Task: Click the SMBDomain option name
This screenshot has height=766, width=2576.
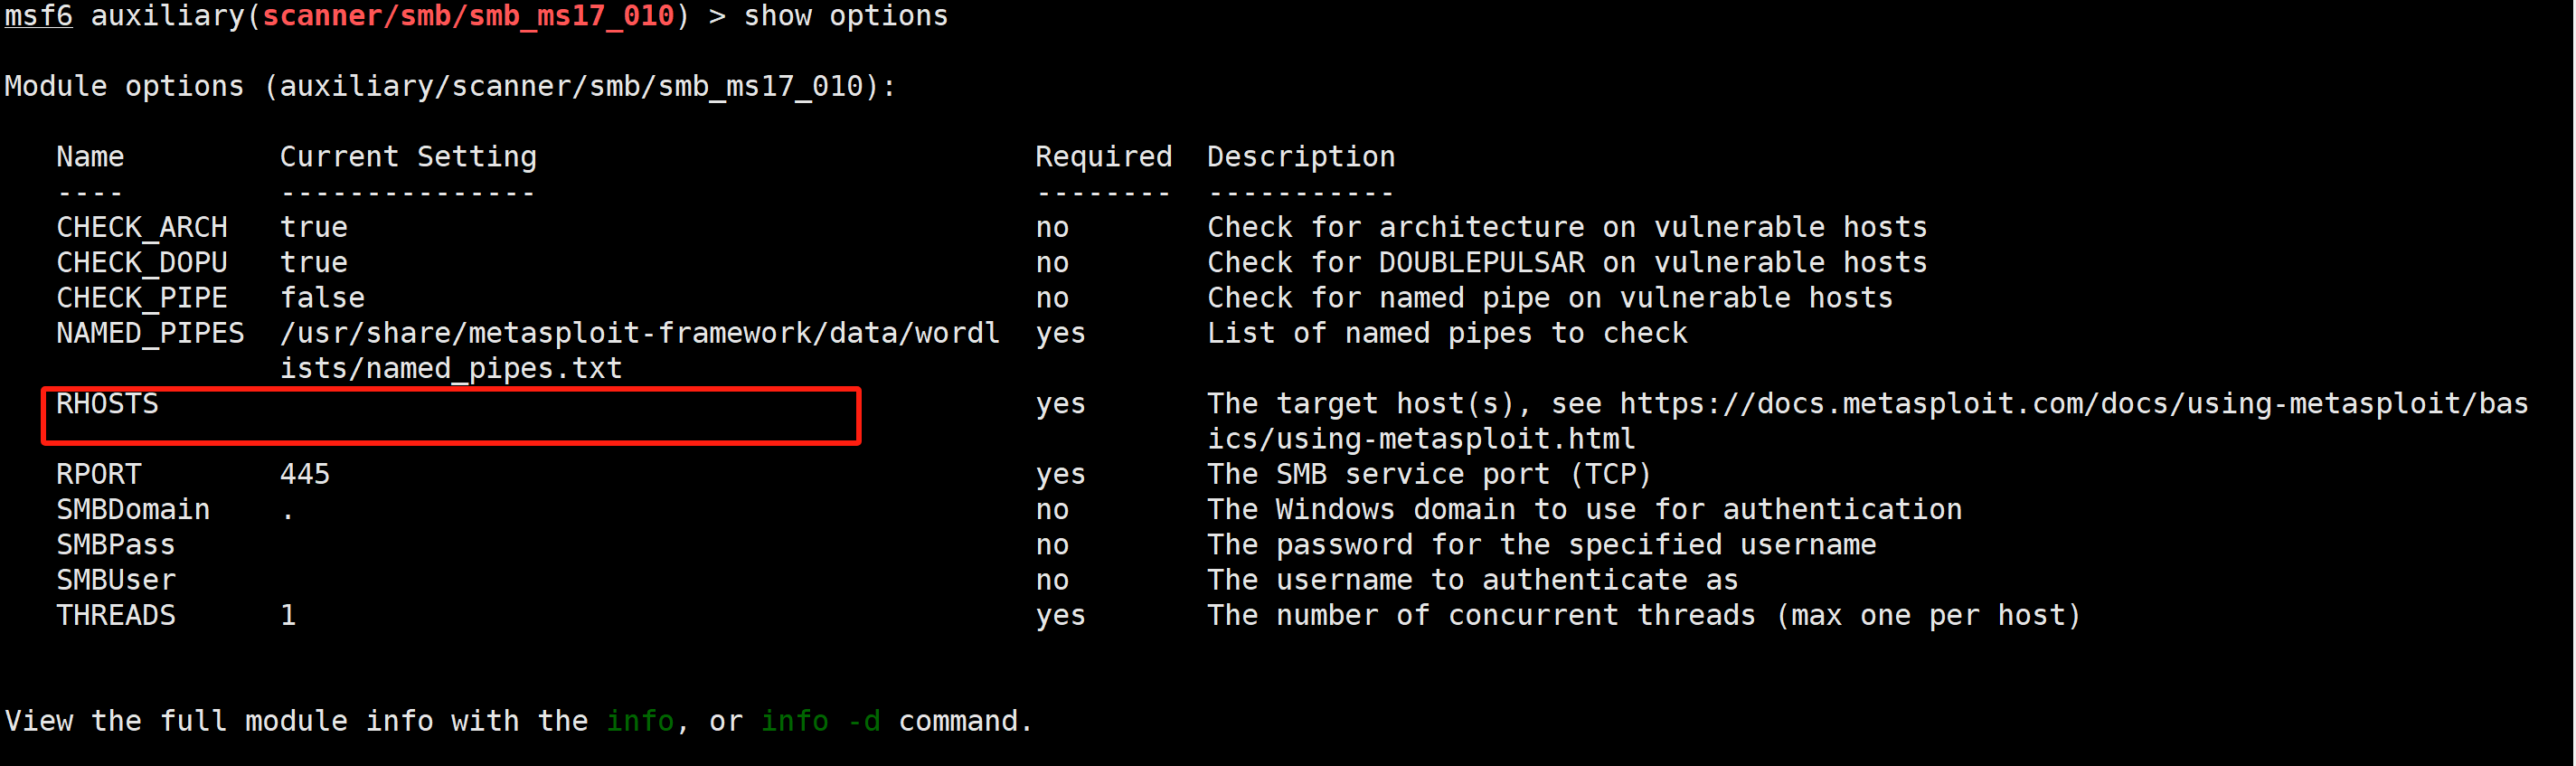Action: [133, 510]
